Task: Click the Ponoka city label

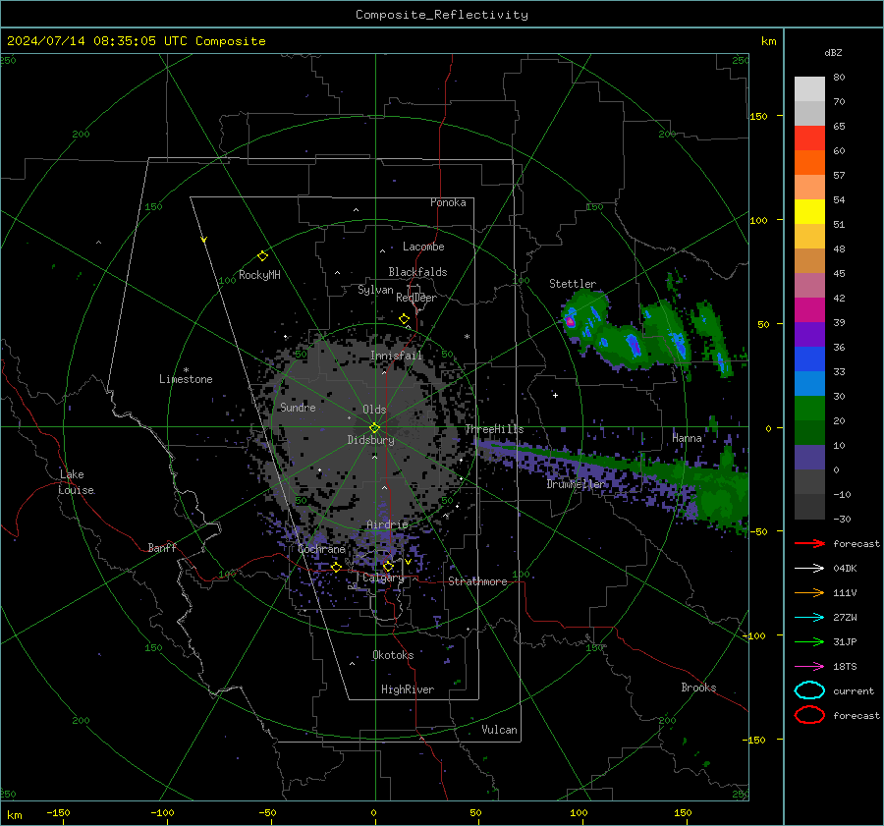Action: click(x=448, y=202)
